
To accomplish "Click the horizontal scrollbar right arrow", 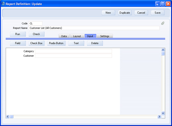I will click(159, 117).
